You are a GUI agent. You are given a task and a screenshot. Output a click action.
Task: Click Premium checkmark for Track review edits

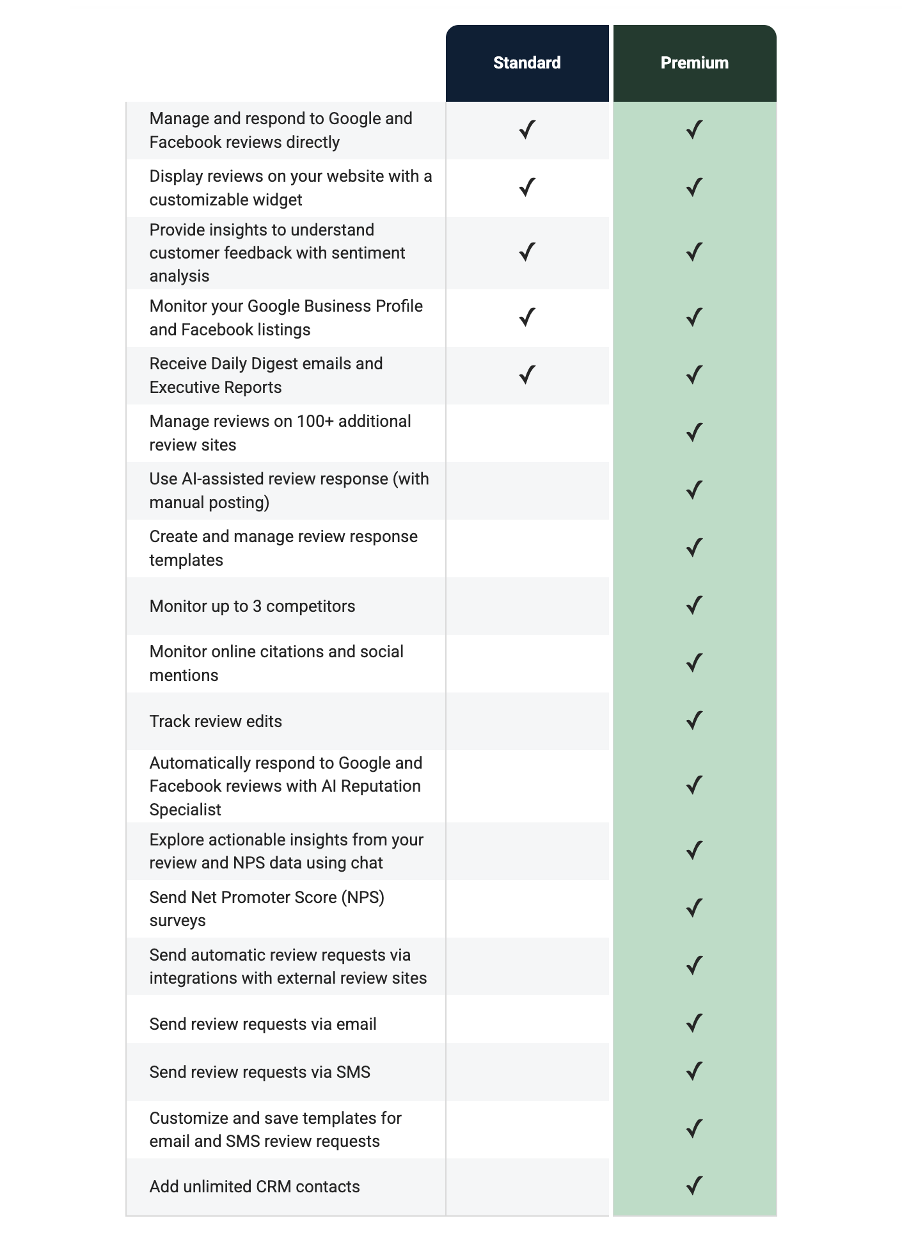point(694,721)
